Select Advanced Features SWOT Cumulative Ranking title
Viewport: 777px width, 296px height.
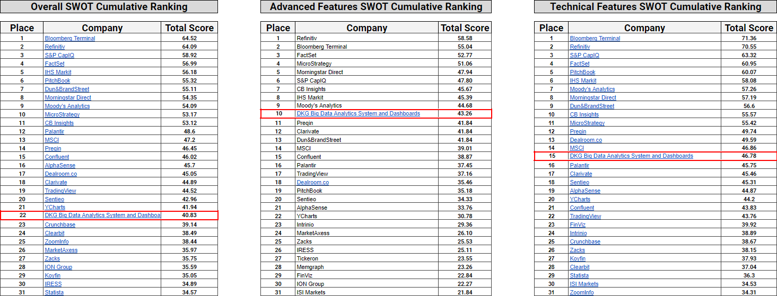pyautogui.click(x=376, y=7)
